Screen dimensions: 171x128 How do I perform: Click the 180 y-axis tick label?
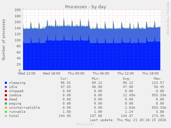tap(18, 16)
